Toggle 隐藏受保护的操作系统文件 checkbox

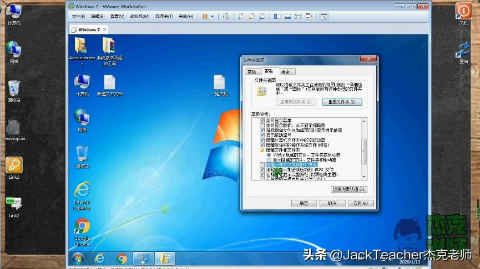pyautogui.click(x=262, y=145)
